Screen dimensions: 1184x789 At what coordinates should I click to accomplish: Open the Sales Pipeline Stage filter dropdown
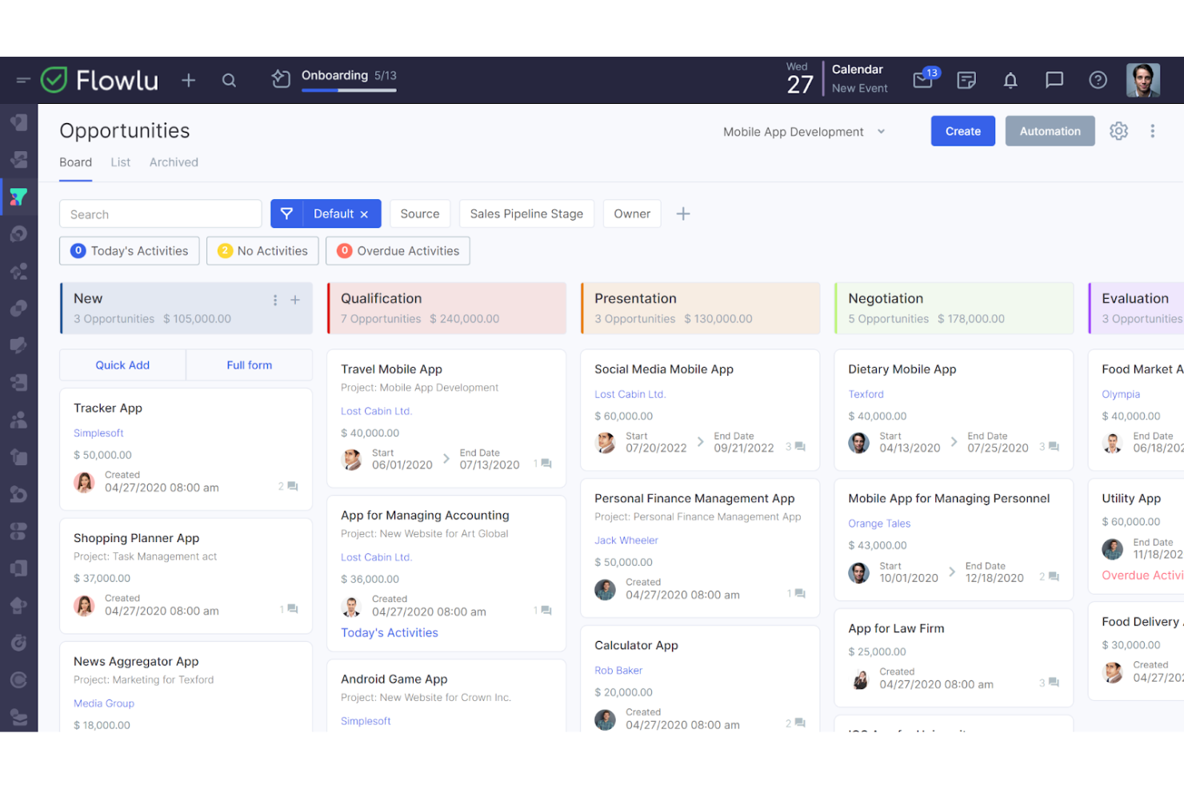pyautogui.click(x=526, y=214)
